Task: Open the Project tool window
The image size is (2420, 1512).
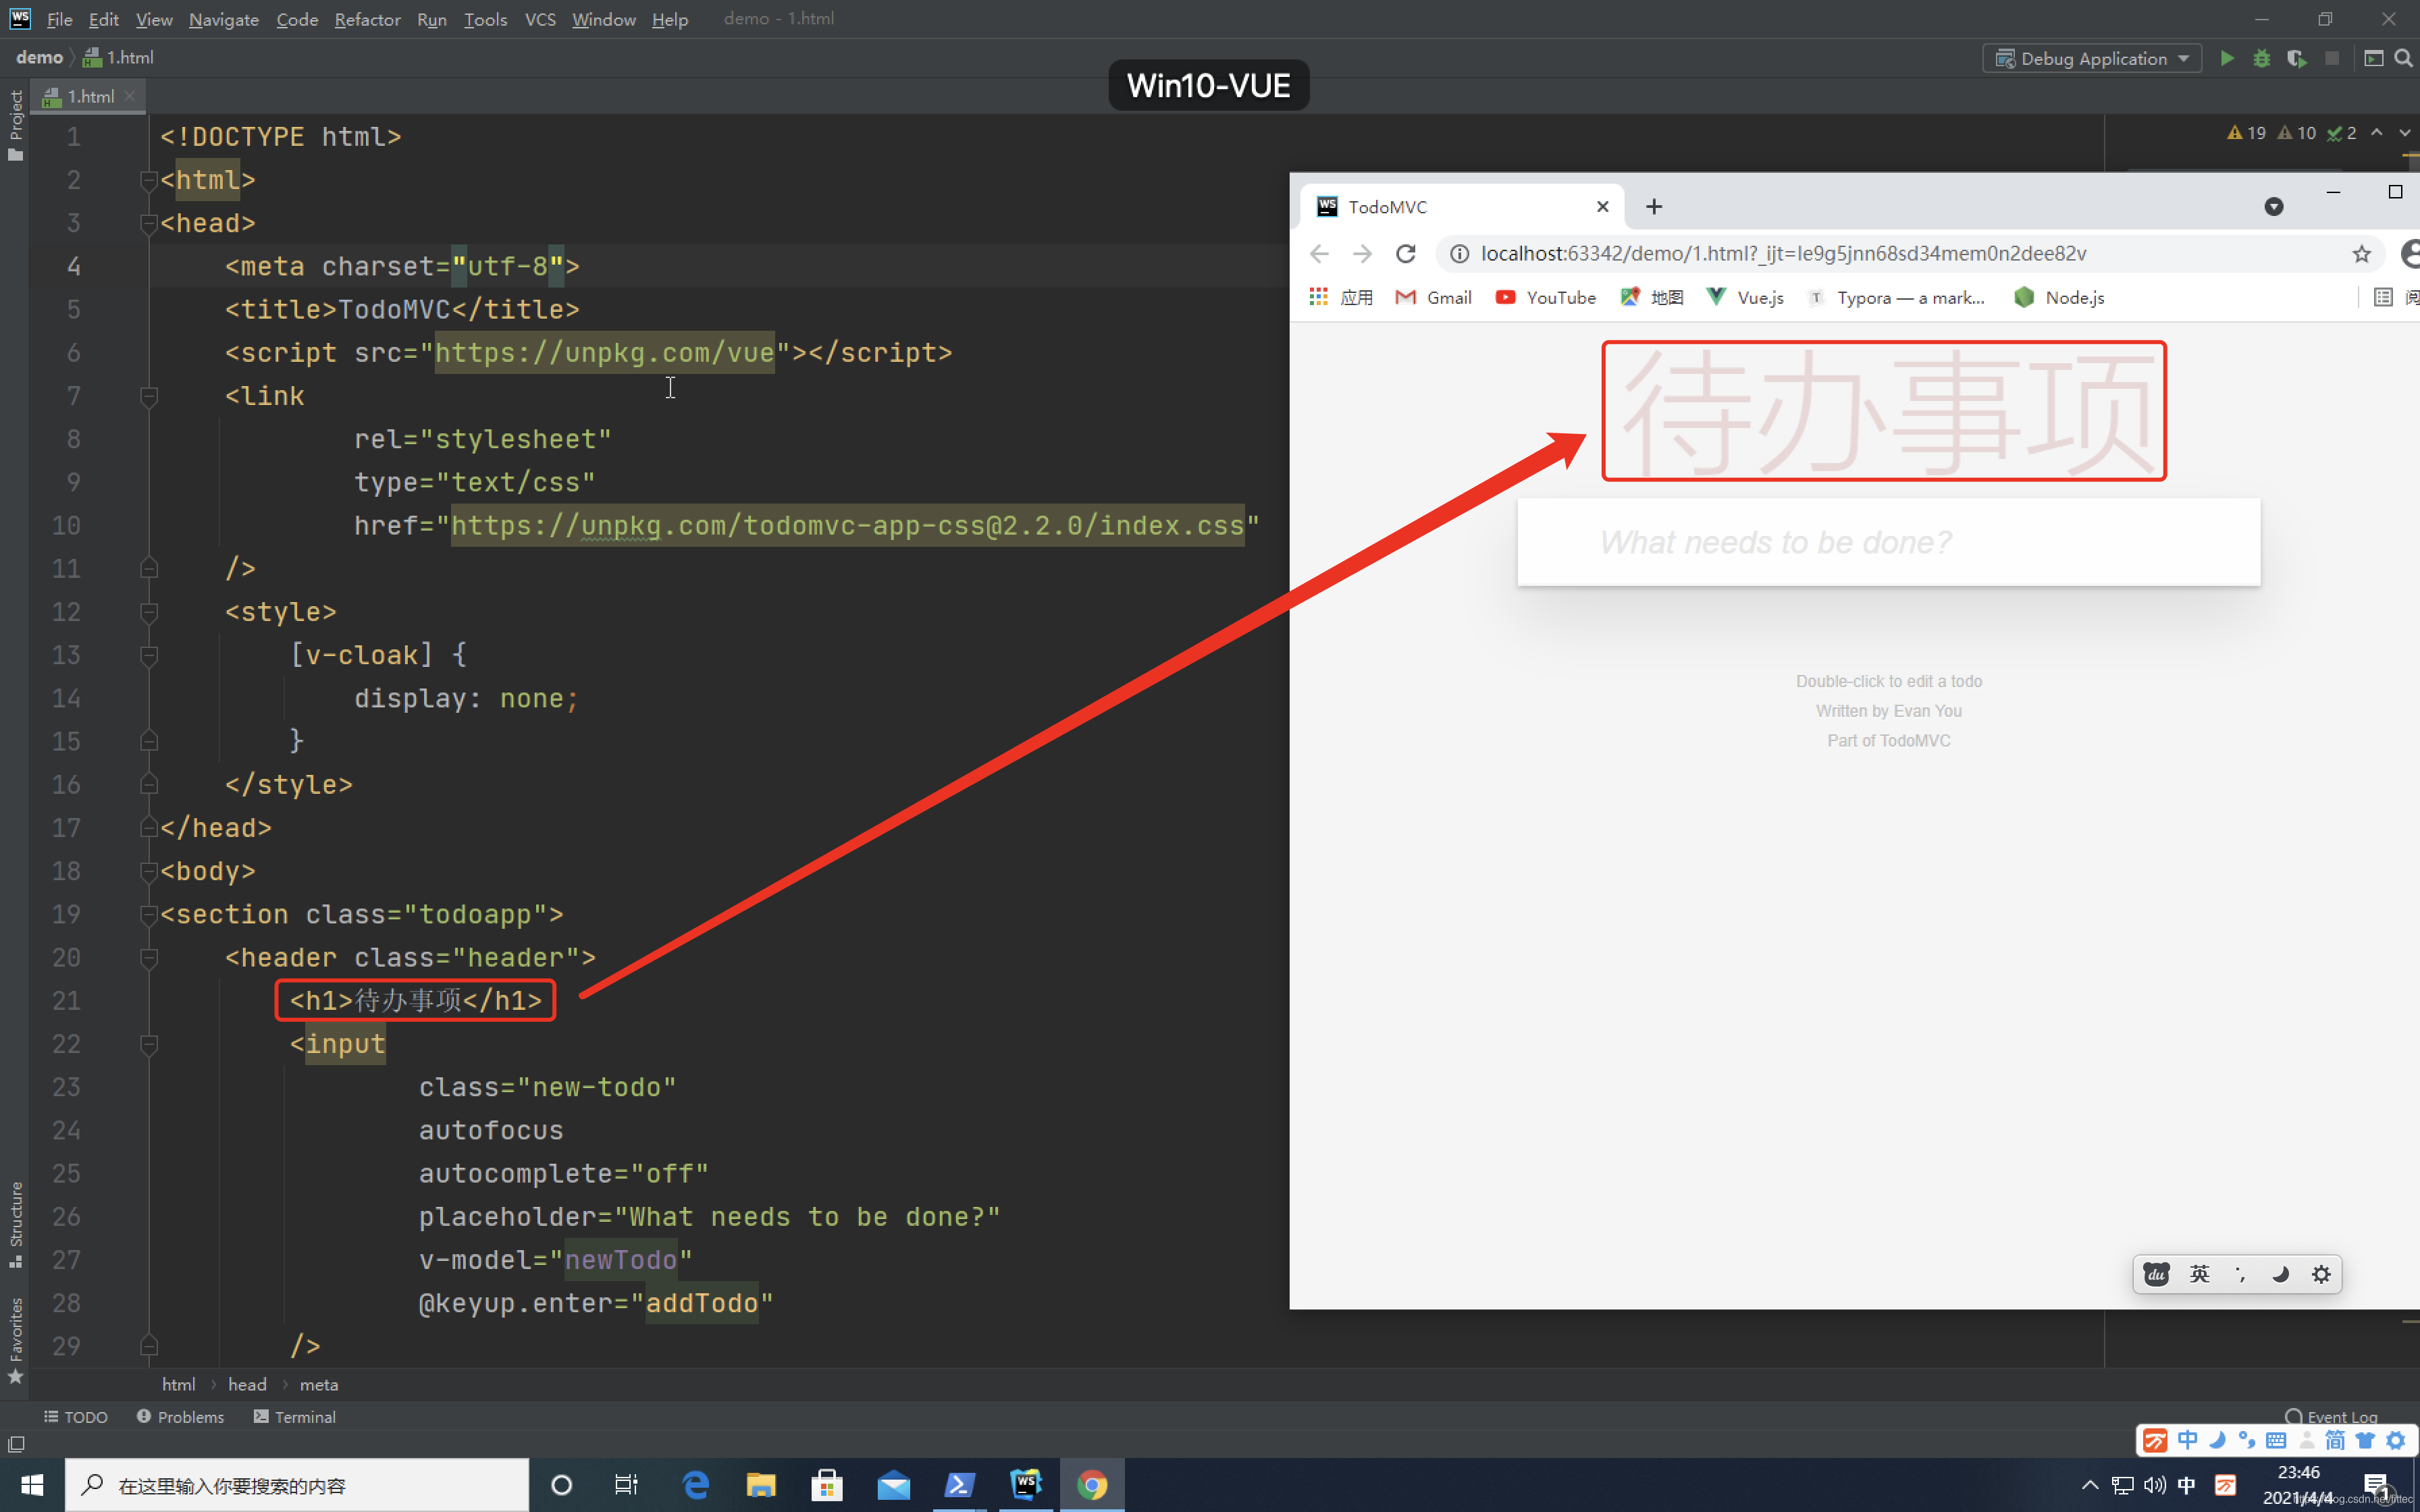Action: coord(15,125)
